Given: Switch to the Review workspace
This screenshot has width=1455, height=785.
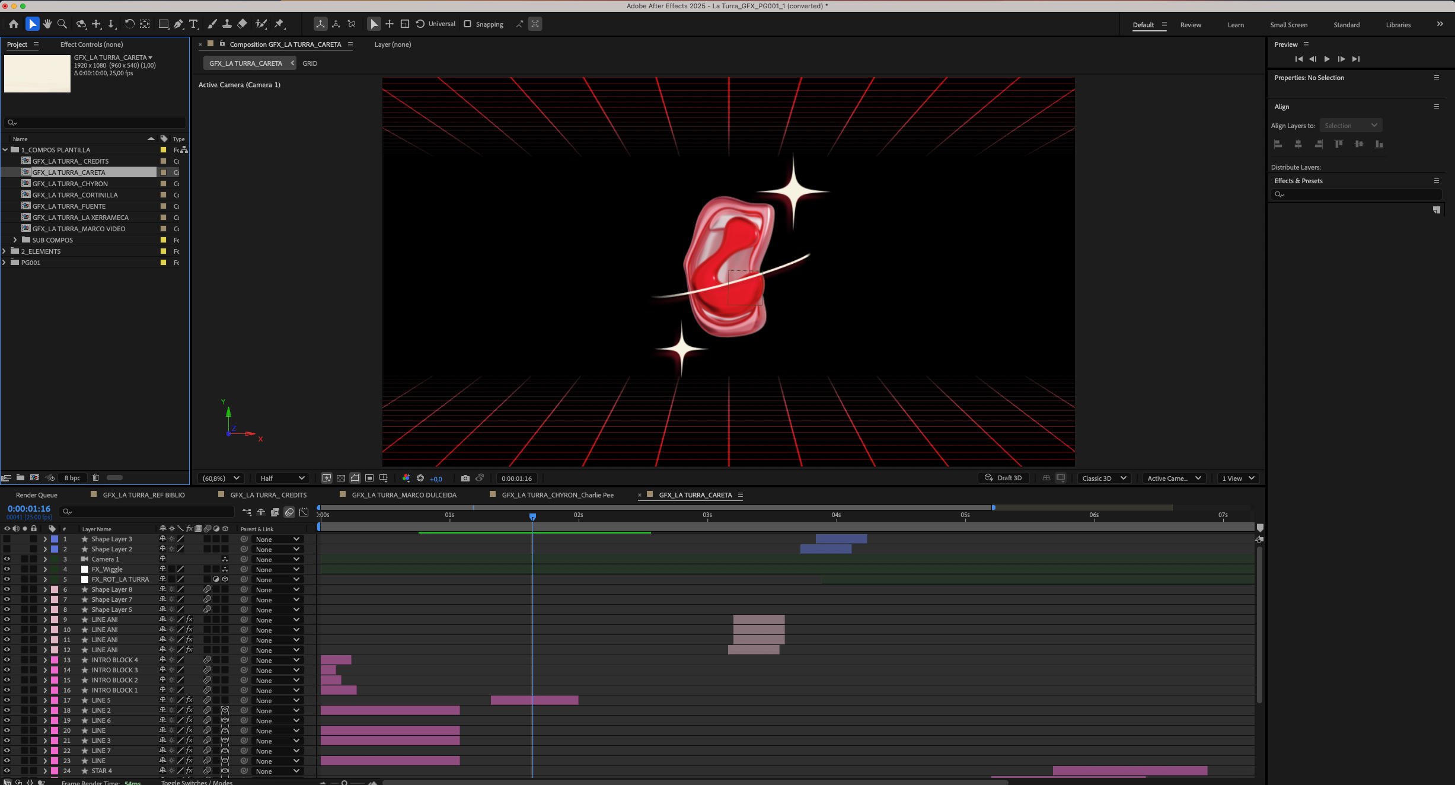Looking at the screenshot, I should [1190, 25].
